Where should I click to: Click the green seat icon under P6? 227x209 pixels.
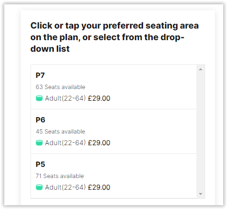[x=39, y=143]
